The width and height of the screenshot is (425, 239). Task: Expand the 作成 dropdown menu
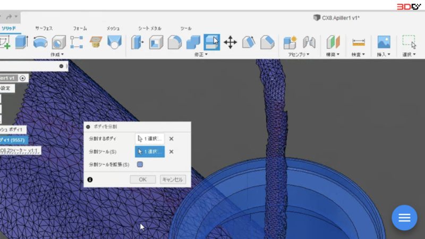tap(57, 55)
